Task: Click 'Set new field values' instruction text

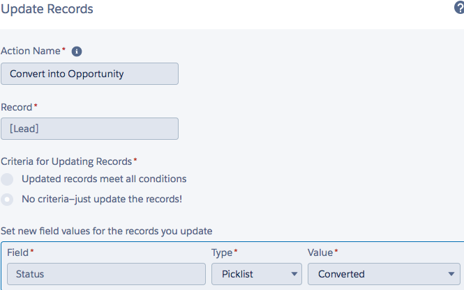Action: point(106,230)
